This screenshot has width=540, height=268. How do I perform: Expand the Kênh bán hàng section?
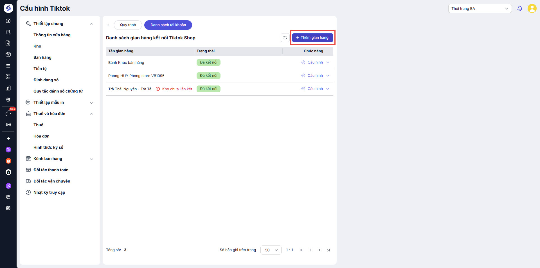pyautogui.click(x=91, y=159)
